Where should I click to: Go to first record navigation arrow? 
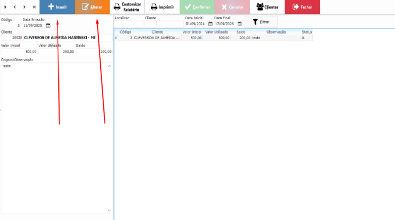click(x=5, y=7)
